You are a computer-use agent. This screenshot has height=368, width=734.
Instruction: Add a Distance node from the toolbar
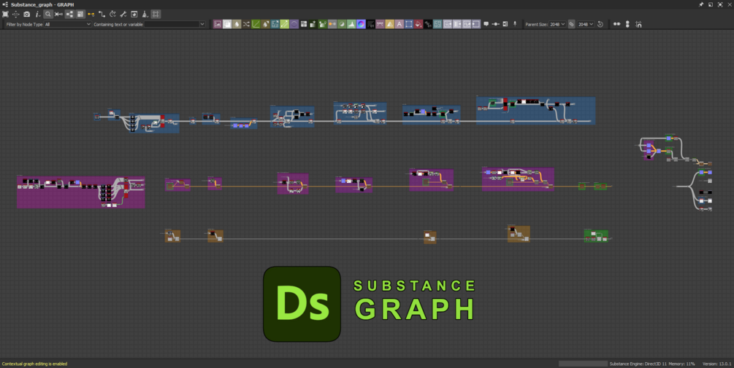(285, 24)
